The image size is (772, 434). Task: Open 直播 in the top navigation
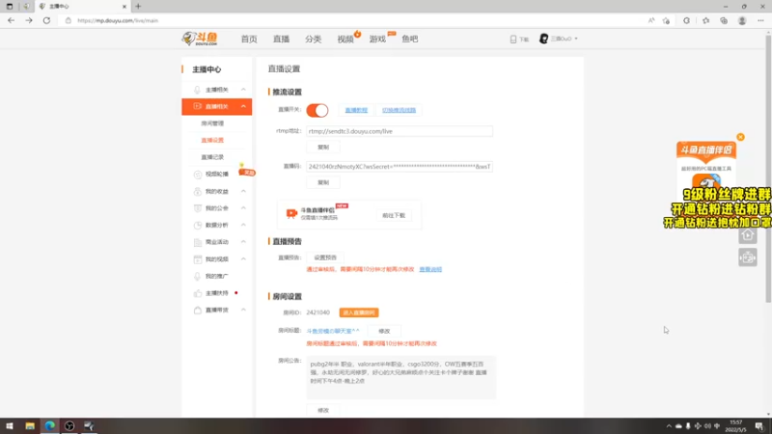coord(281,39)
